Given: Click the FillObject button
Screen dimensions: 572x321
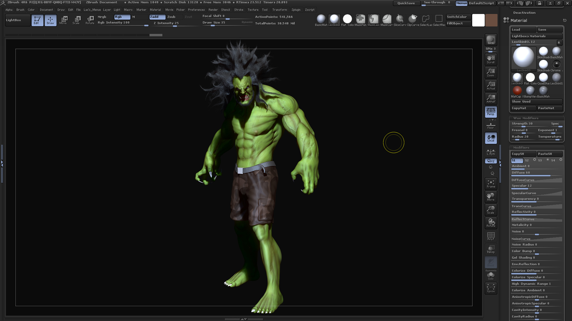Looking at the screenshot, I should (458, 23).
